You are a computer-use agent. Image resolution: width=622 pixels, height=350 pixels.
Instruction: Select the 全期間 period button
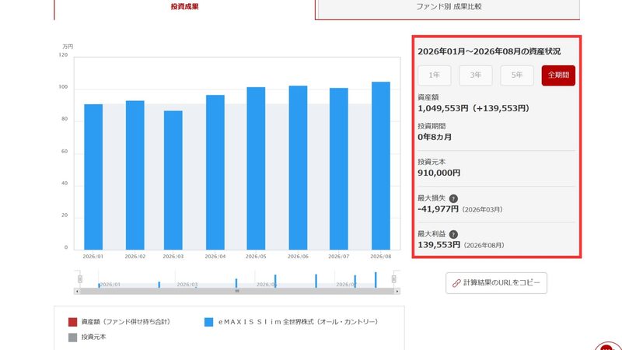click(x=558, y=75)
